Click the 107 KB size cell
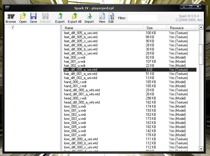The width and height of the screenshot is (210, 156). point(151,62)
